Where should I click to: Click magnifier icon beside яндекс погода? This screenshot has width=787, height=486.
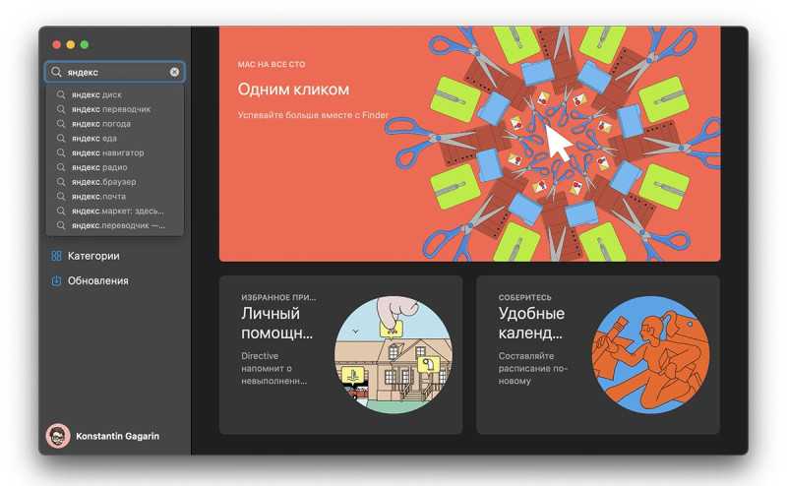61,124
